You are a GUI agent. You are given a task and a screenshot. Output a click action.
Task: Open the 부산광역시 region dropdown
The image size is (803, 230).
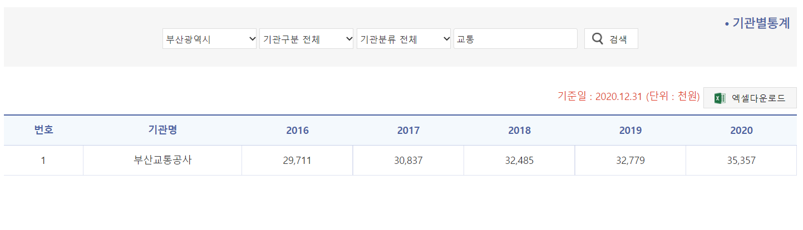[210, 39]
